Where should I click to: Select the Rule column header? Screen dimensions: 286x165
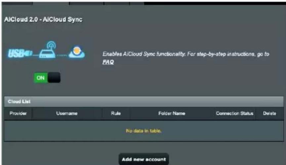point(116,113)
